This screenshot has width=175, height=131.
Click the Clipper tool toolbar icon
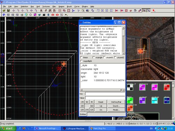point(73,11)
